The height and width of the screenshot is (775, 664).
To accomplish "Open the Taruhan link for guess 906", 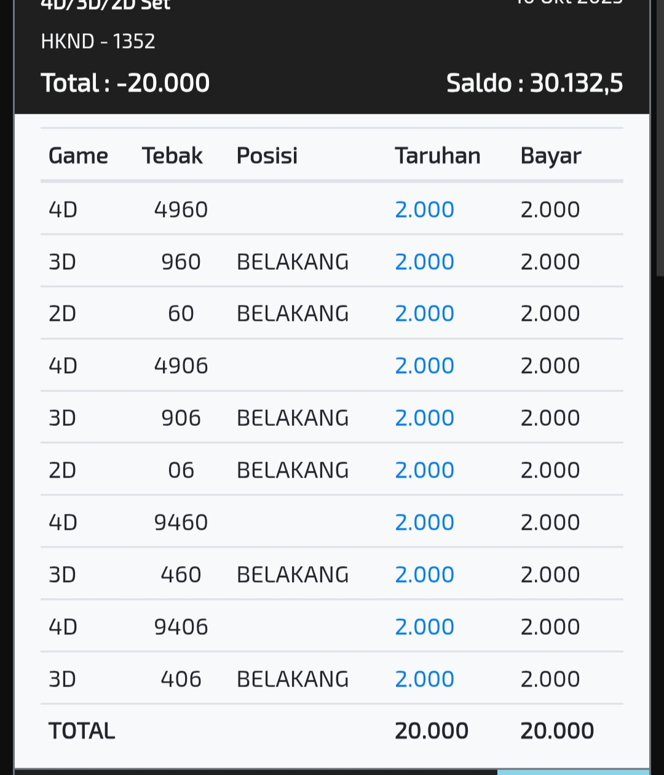I will click(x=424, y=418).
